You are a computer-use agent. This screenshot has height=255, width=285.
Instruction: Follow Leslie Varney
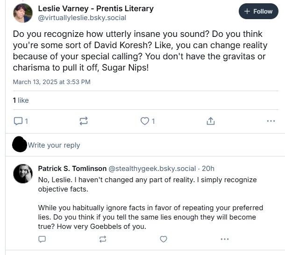click(258, 11)
